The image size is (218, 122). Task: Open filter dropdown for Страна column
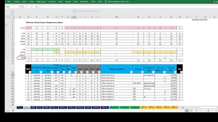point(142,72)
